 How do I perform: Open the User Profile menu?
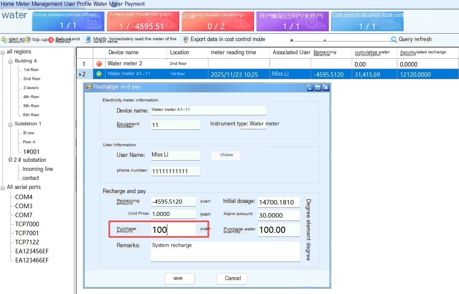(78, 4)
